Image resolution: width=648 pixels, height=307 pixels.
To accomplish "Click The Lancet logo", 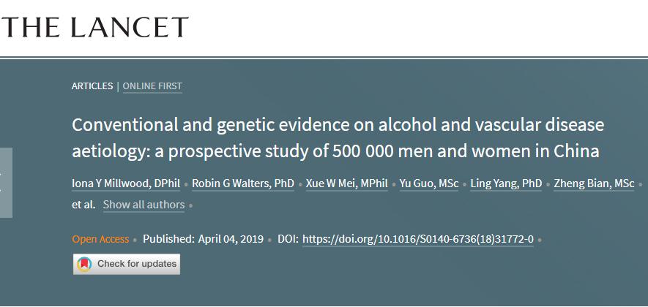I will pos(95,27).
